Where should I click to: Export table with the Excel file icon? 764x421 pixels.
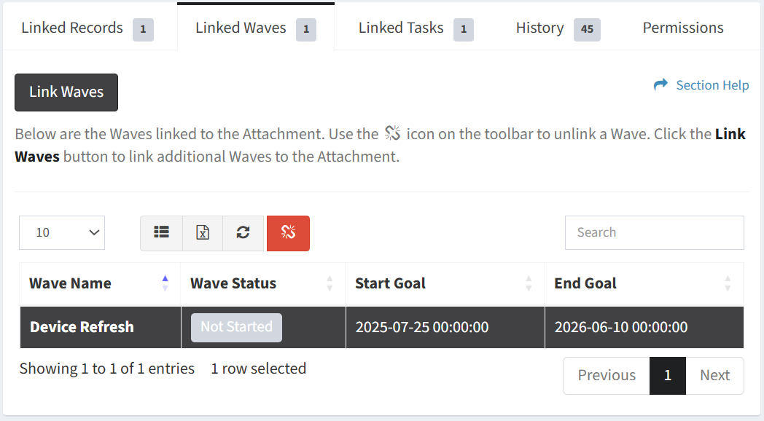(x=203, y=233)
